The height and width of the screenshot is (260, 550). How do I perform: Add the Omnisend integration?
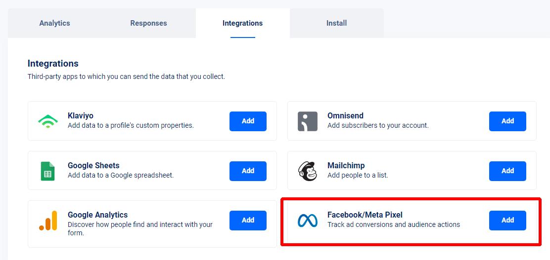[x=507, y=121]
